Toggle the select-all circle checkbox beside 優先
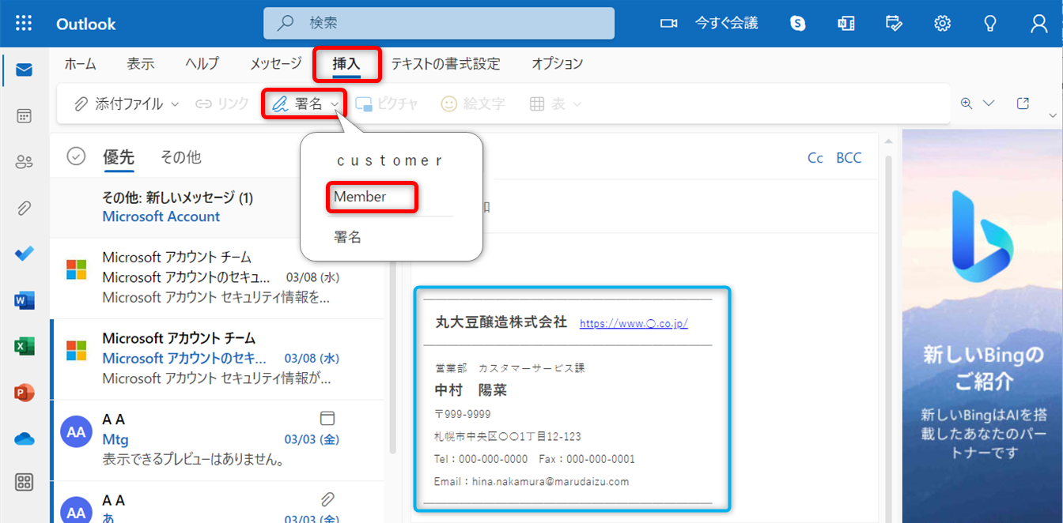The height and width of the screenshot is (523, 1063). point(76,156)
